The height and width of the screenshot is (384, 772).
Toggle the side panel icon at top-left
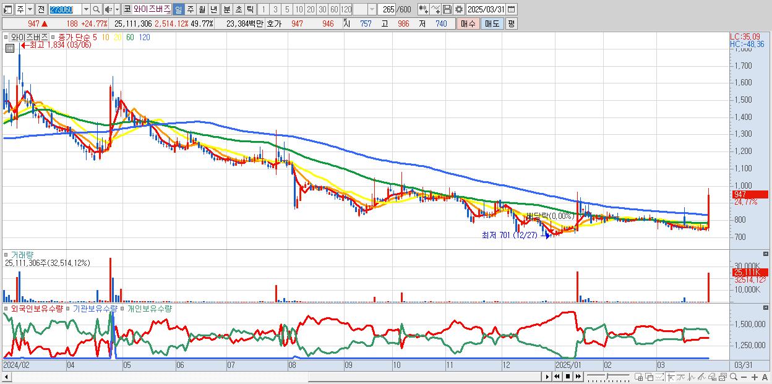point(7,9)
